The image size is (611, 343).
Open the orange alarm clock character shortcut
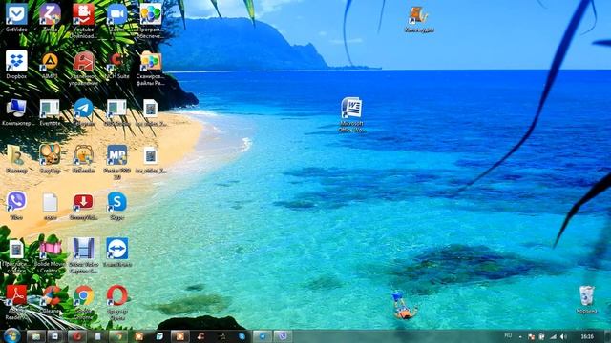click(x=83, y=155)
